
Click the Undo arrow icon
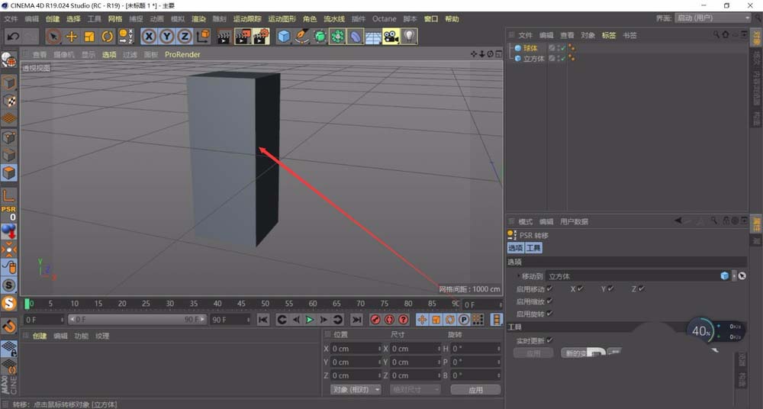[13, 36]
